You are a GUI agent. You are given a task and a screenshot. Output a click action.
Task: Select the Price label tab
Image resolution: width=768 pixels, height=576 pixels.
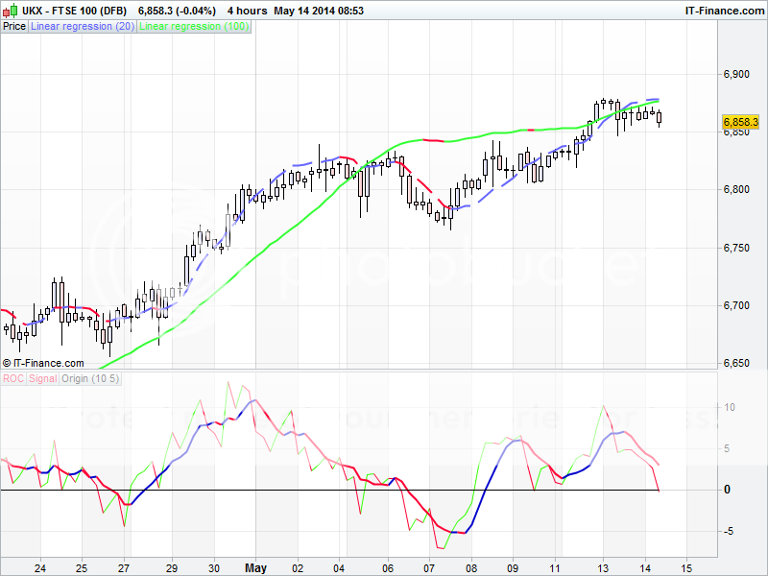(x=14, y=27)
